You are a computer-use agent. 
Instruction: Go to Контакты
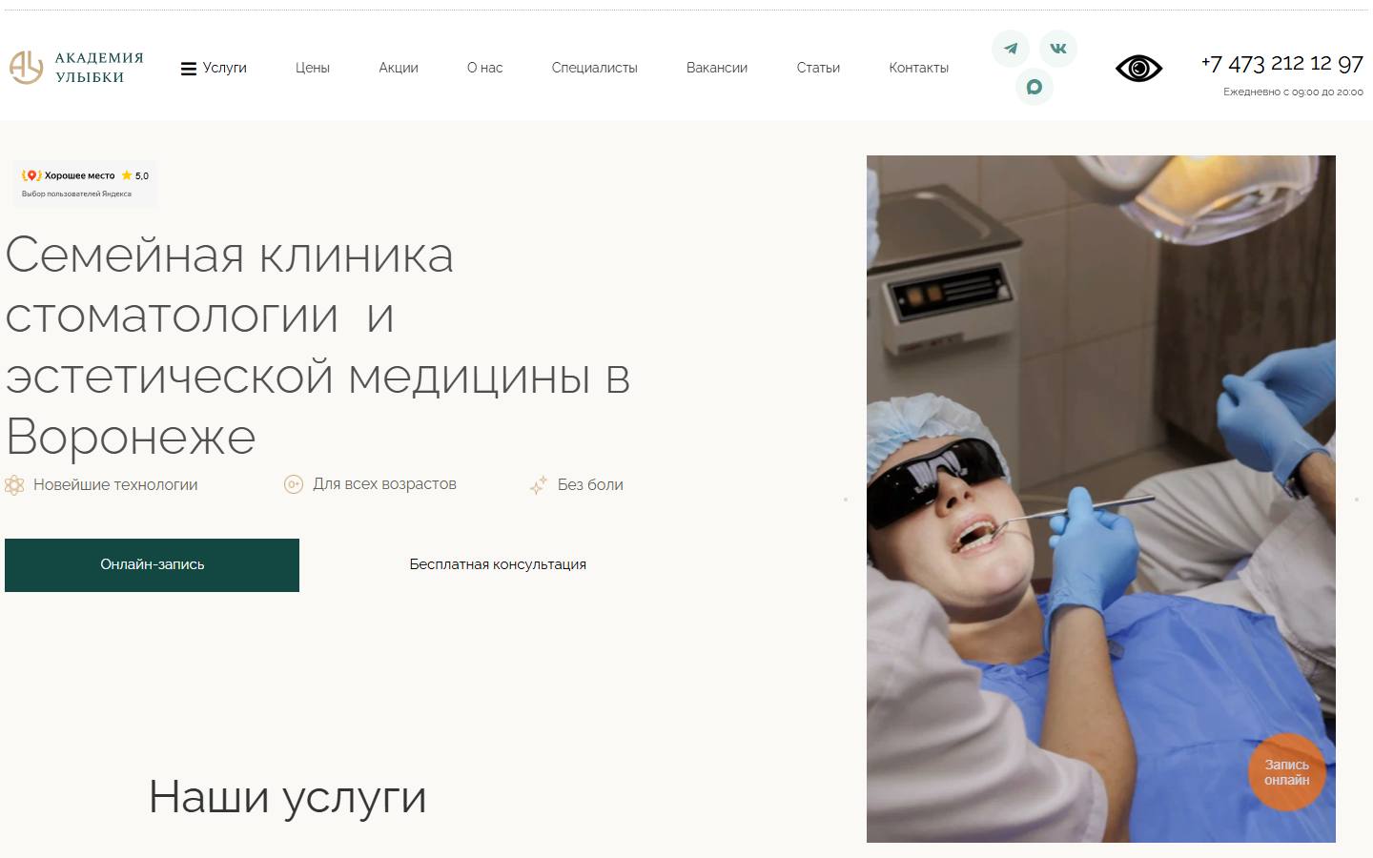tap(919, 68)
